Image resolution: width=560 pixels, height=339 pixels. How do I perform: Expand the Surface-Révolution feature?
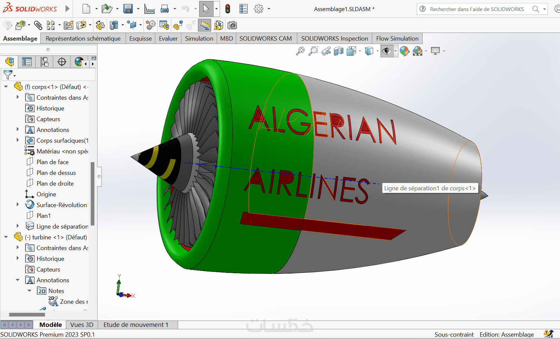pos(18,204)
